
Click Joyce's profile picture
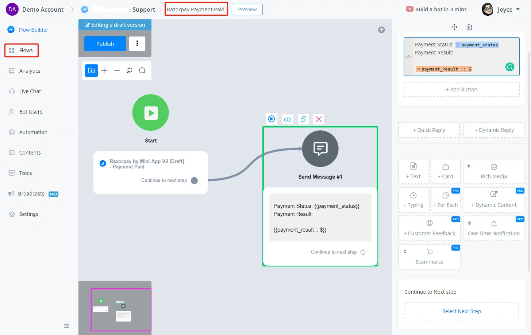point(488,9)
